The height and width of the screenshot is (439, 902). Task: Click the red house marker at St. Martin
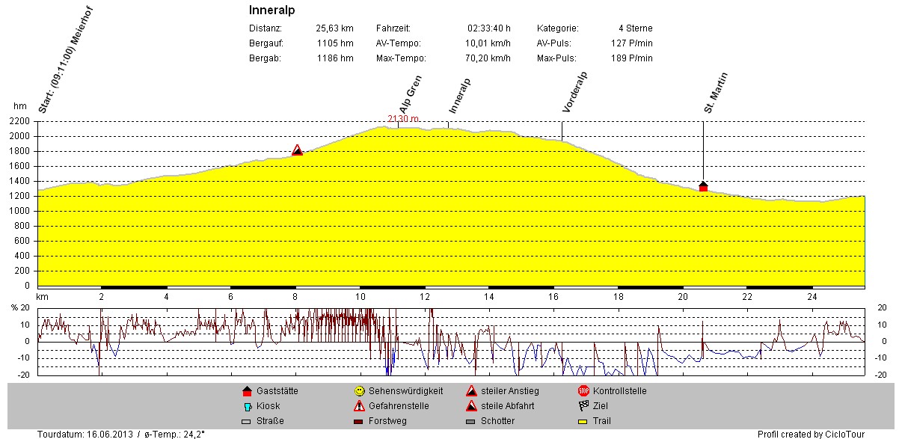point(703,186)
